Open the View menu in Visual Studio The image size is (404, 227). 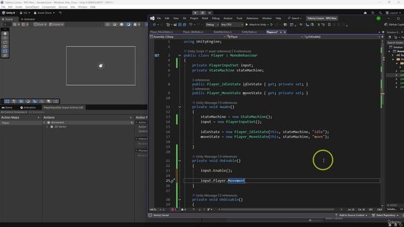click(175, 18)
